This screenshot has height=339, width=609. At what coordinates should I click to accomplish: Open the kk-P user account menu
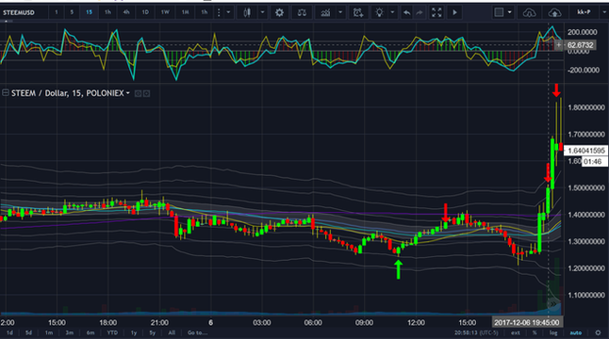click(584, 12)
